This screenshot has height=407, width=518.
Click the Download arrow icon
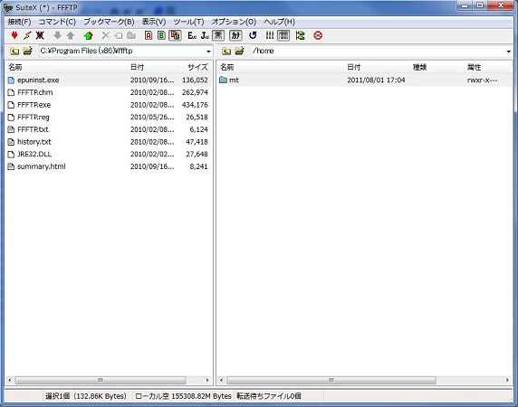click(x=57, y=35)
